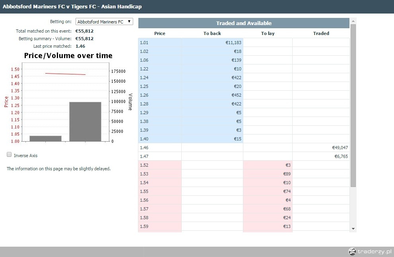Select the 1.39 price cell
The width and height of the screenshot is (394, 257).
coord(160,130)
